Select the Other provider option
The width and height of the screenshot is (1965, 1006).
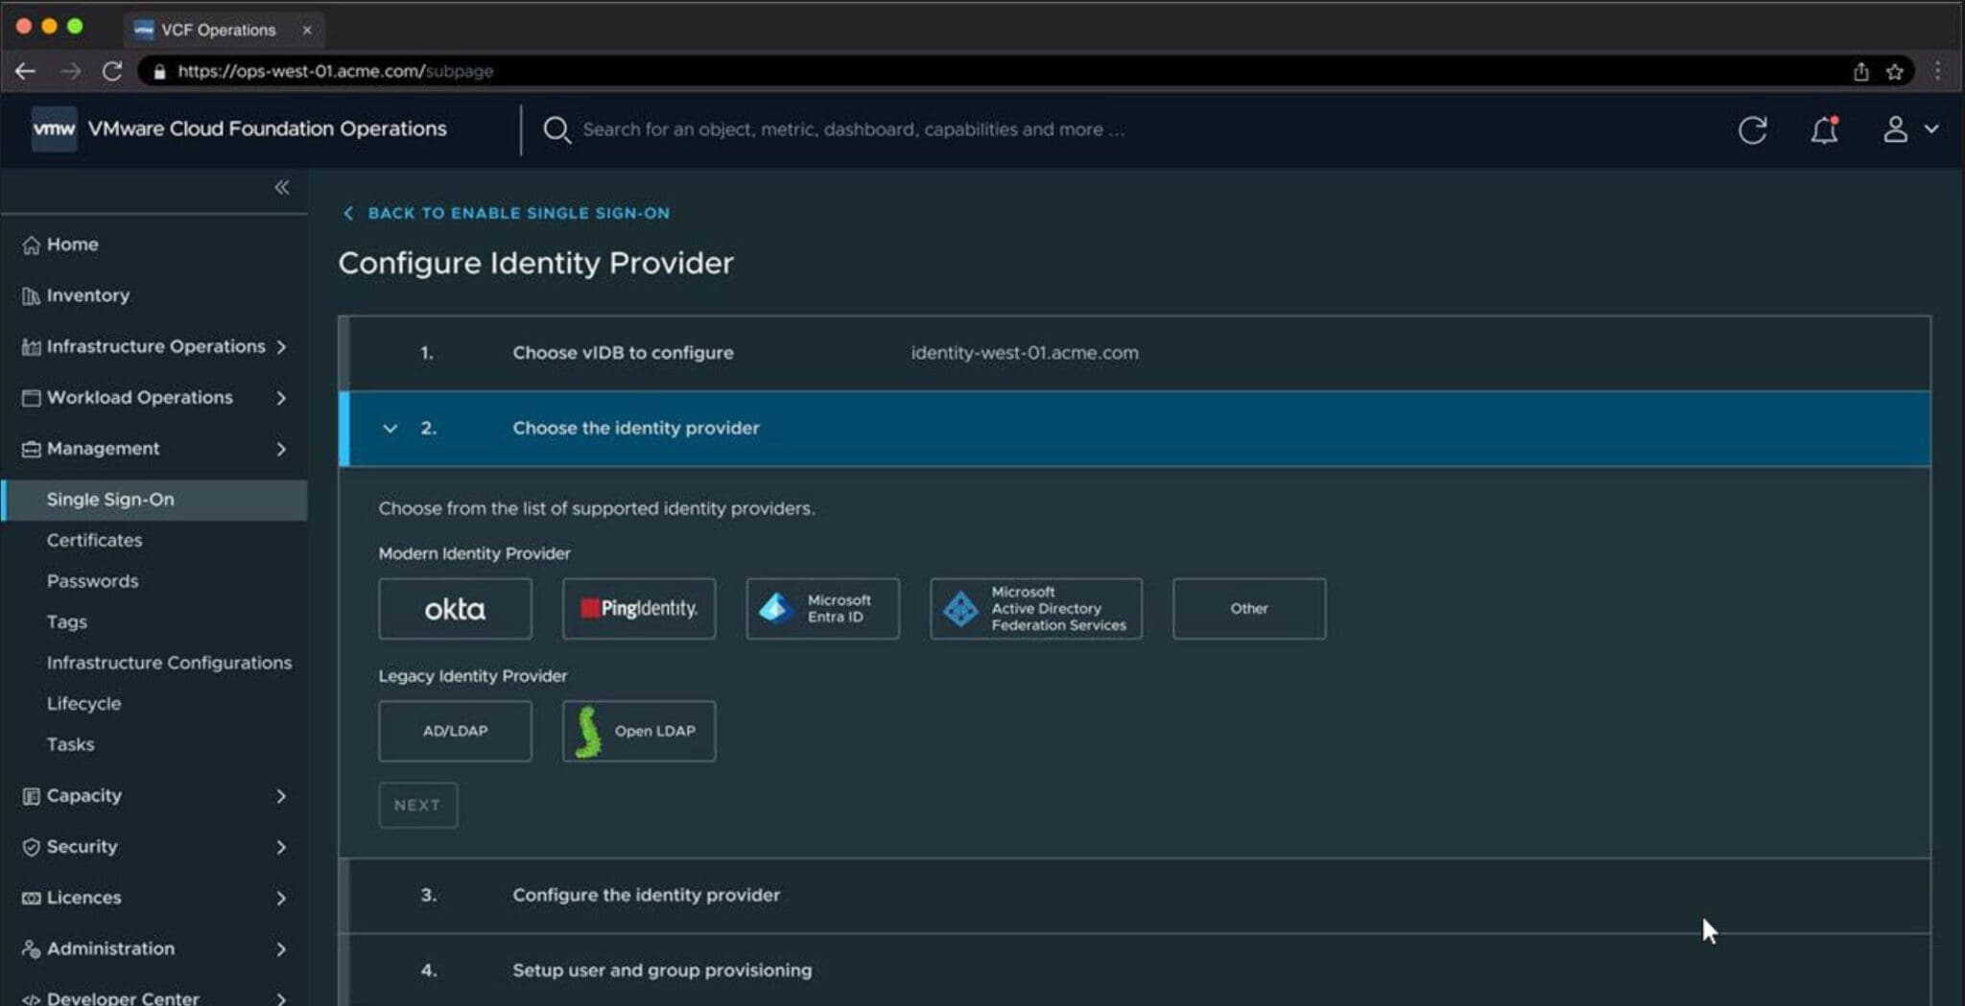[1248, 608]
